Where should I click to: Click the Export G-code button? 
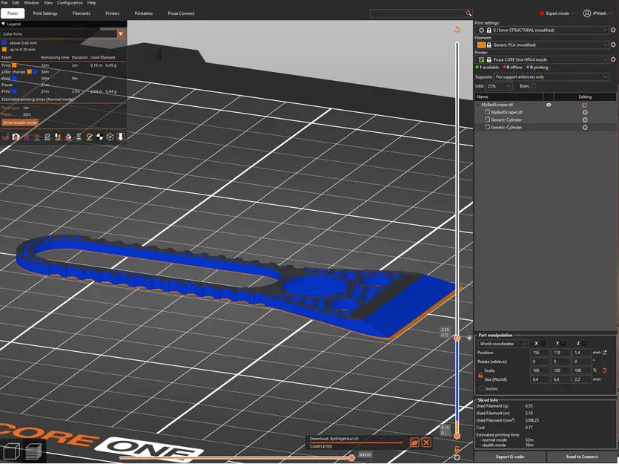(x=509, y=457)
